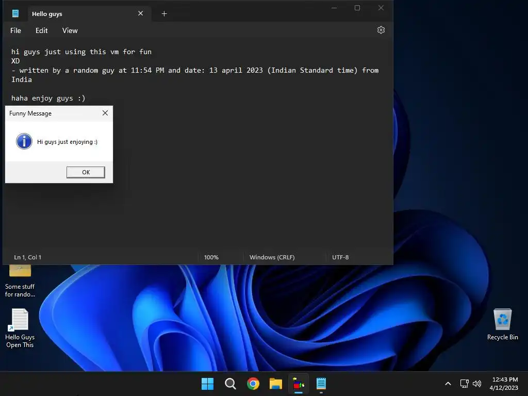528x396 pixels.
Task: Click the network icon in system tray
Action: [x=465, y=384]
